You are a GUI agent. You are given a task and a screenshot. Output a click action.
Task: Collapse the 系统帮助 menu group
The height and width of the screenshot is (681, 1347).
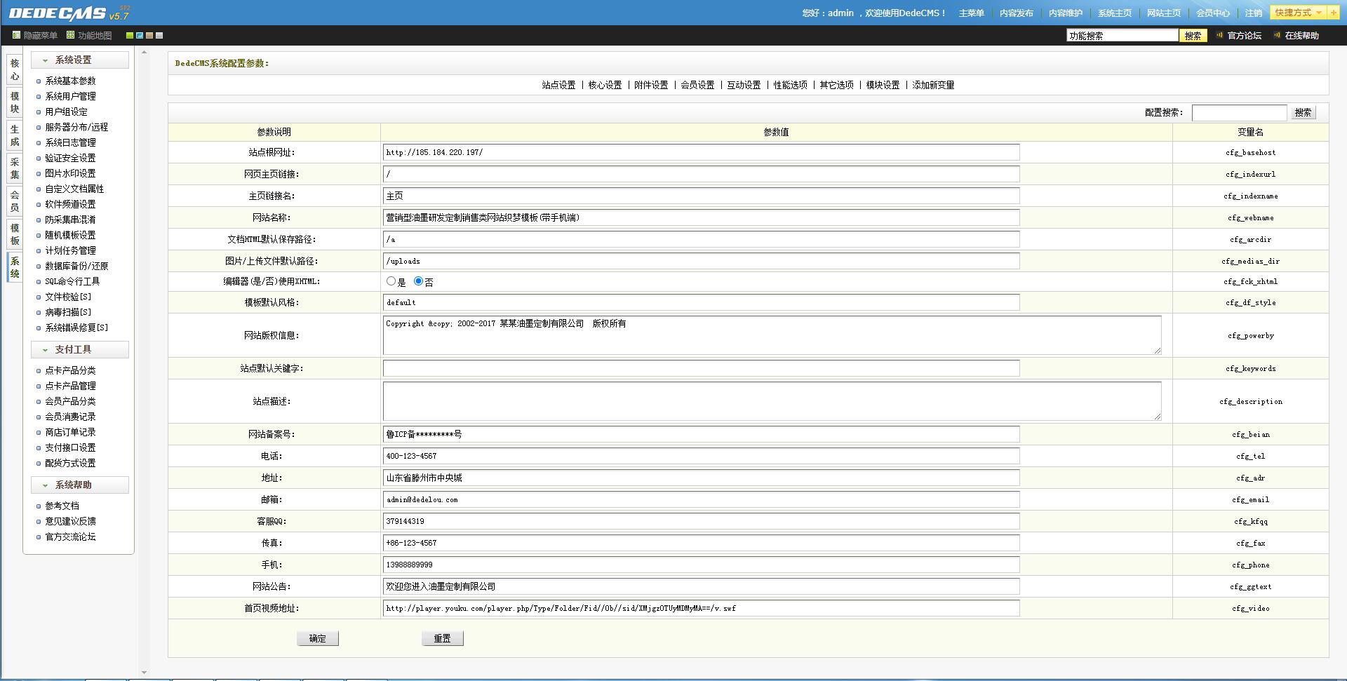(x=80, y=485)
